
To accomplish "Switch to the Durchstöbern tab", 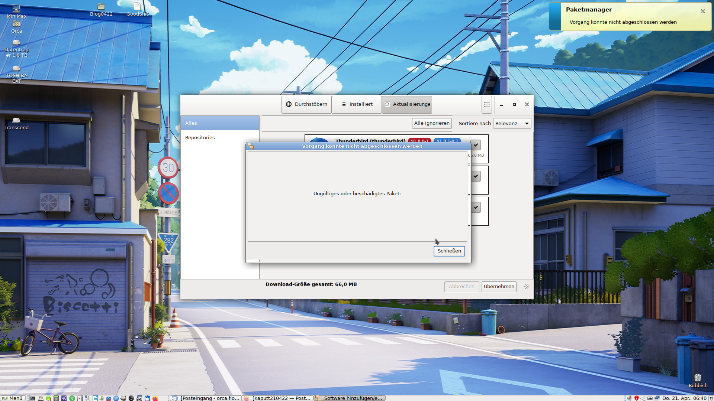I will [x=306, y=104].
